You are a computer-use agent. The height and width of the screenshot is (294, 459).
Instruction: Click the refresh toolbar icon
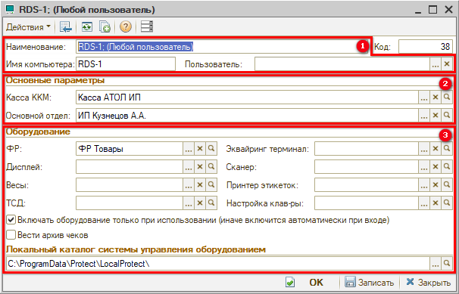click(86, 27)
